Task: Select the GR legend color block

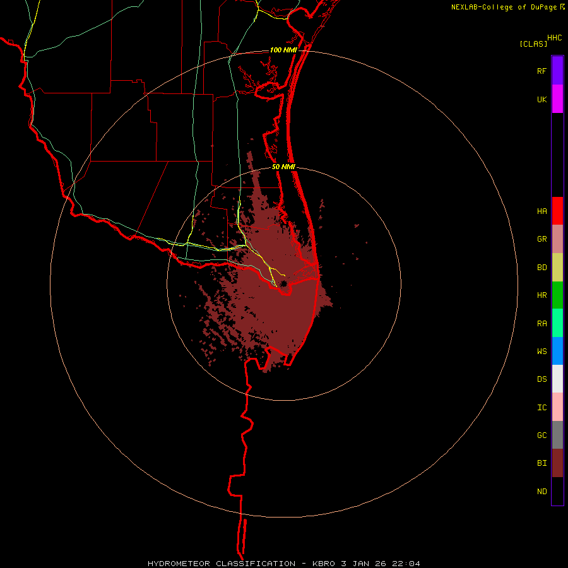Action: (557, 239)
